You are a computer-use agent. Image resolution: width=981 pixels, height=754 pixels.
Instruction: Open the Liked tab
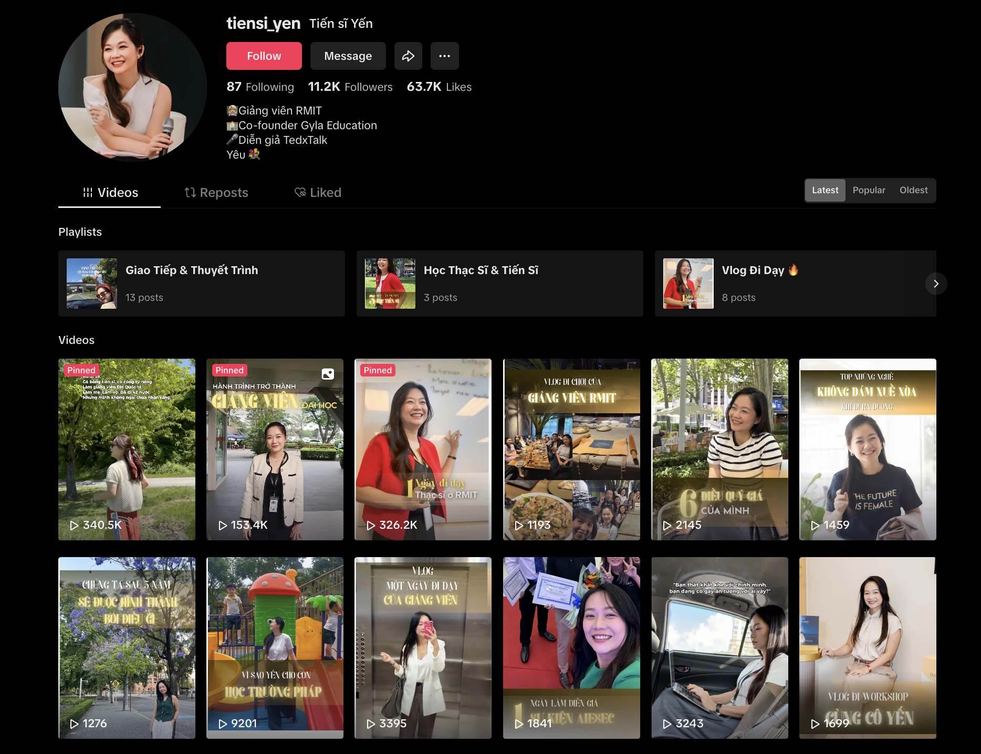318,193
